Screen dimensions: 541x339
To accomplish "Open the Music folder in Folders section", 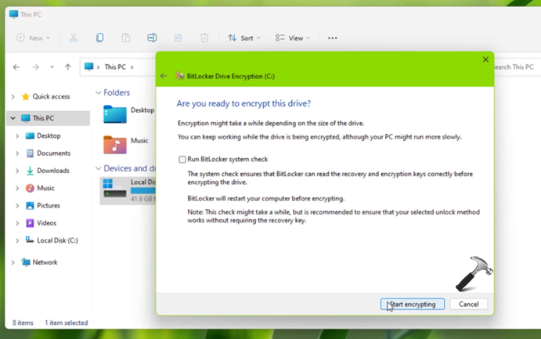I will pyautogui.click(x=139, y=141).
